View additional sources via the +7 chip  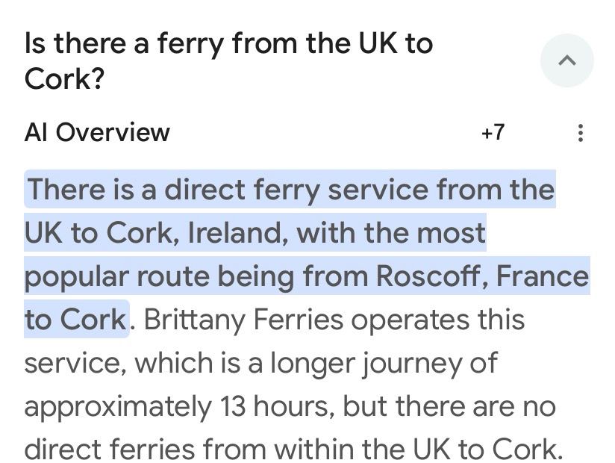pos(493,132)
